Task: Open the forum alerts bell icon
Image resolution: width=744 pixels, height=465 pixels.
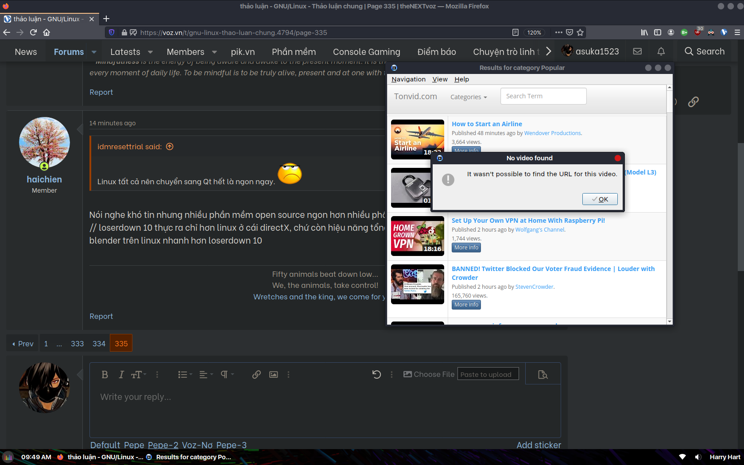Action: 661,51
